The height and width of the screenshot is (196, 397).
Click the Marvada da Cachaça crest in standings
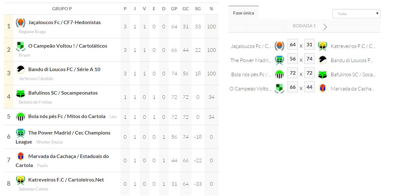pos(21,156)
